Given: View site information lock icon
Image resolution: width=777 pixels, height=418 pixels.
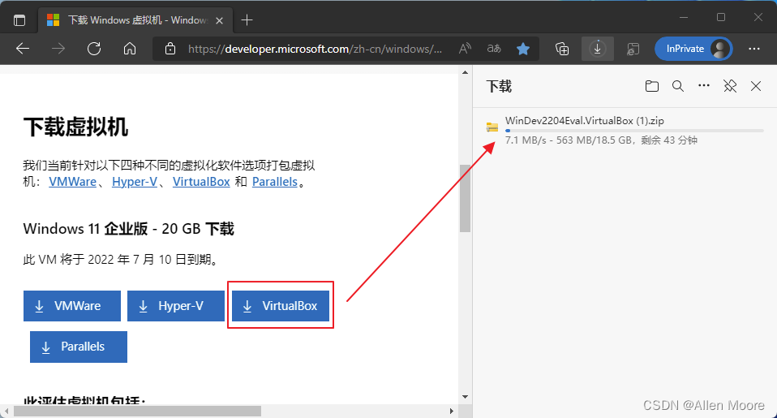Looking at the screenshot, I should click(x=170, y=49).
